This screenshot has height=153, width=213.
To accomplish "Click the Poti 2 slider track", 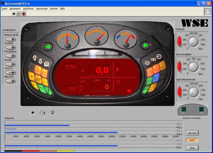I will point(90,126).
